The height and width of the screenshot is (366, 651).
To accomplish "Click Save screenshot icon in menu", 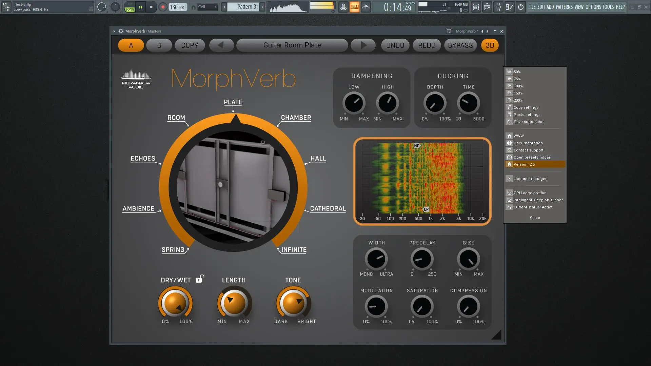I will click(x=509, y=122).
